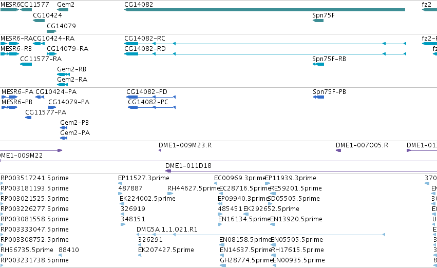437x268 pixels.
Task: Click transcript Spn75F-RB
Action: (329, 59)
